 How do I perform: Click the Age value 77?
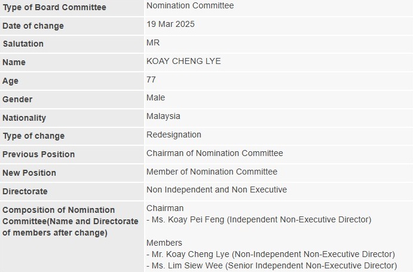click(x=151, y=80)
